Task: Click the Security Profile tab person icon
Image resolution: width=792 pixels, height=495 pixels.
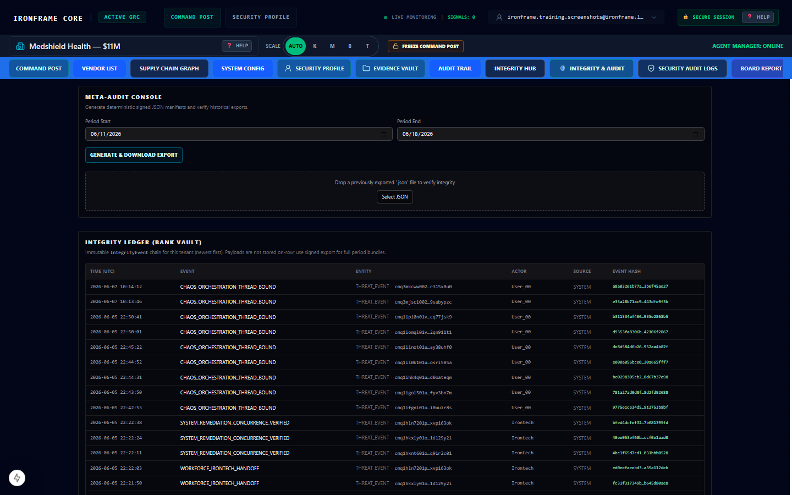Action: (288, 68)
